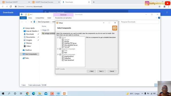171x96 pixels.
Task: Open the Início ribbon tab
Action: (30, 18)
